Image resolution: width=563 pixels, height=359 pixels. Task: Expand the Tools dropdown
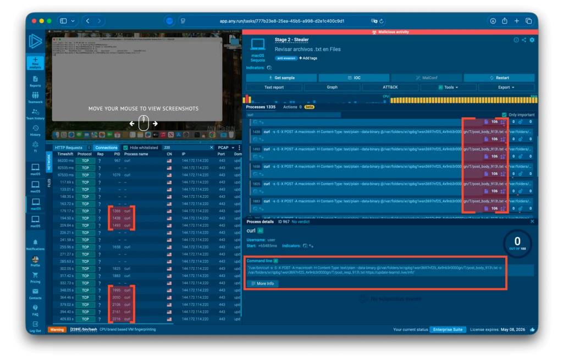pos(449,87)
